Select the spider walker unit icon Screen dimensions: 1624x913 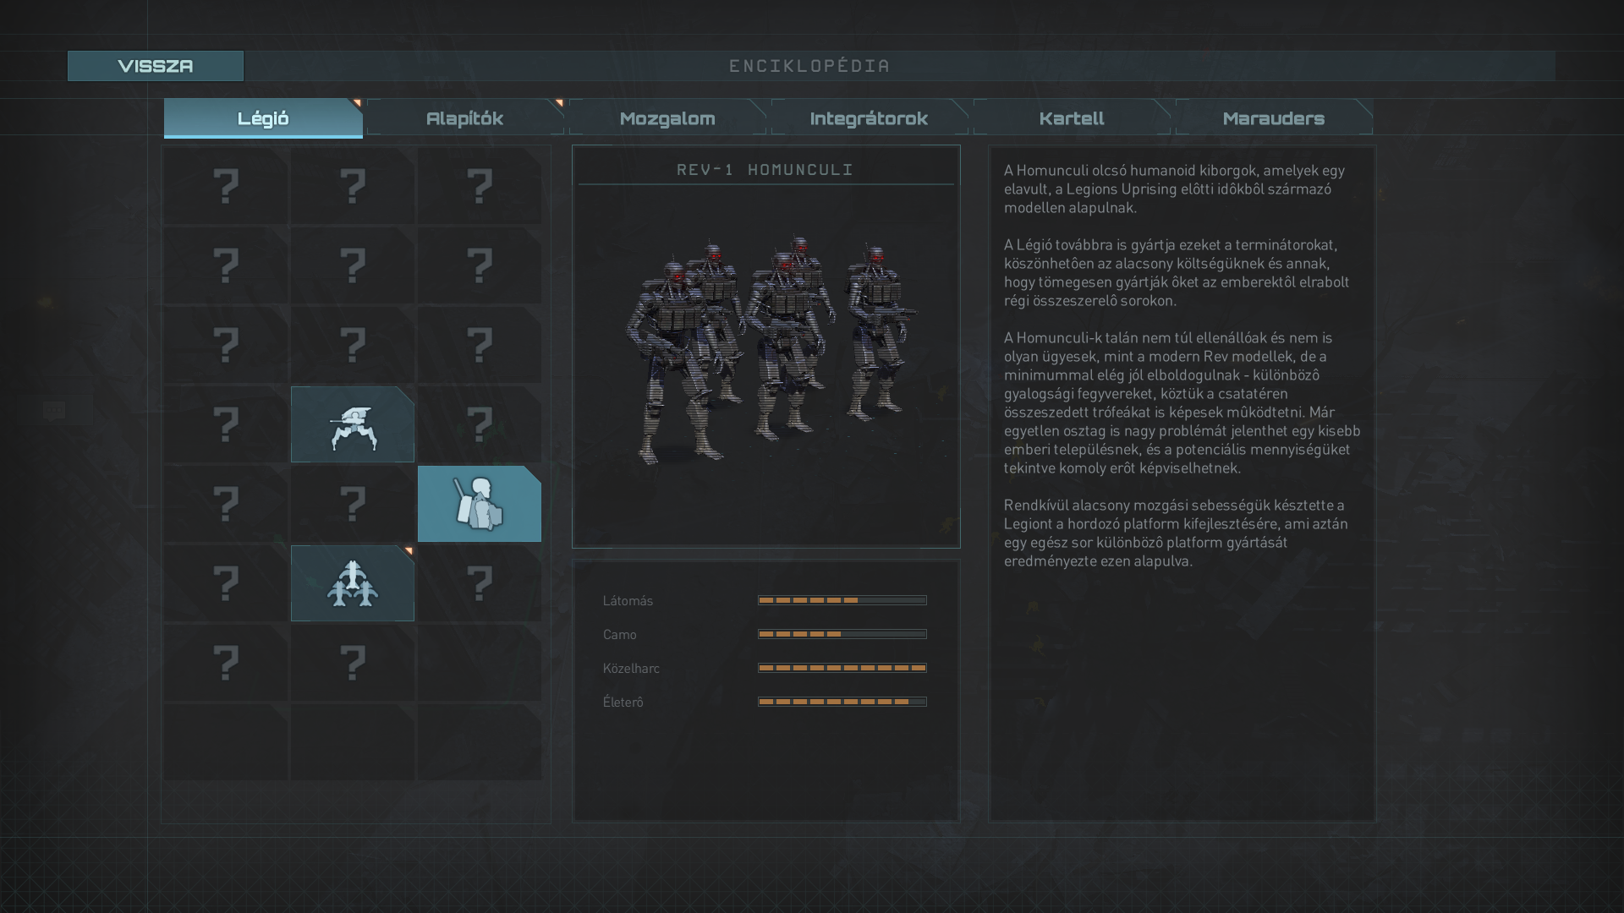tap(352, 424)
